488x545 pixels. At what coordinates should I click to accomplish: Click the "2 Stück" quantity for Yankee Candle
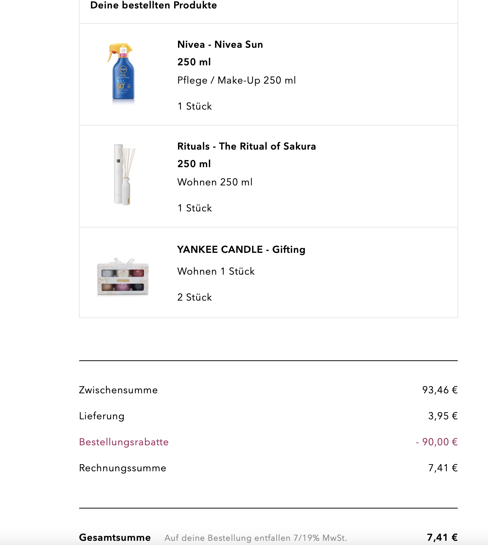[194, 297]
